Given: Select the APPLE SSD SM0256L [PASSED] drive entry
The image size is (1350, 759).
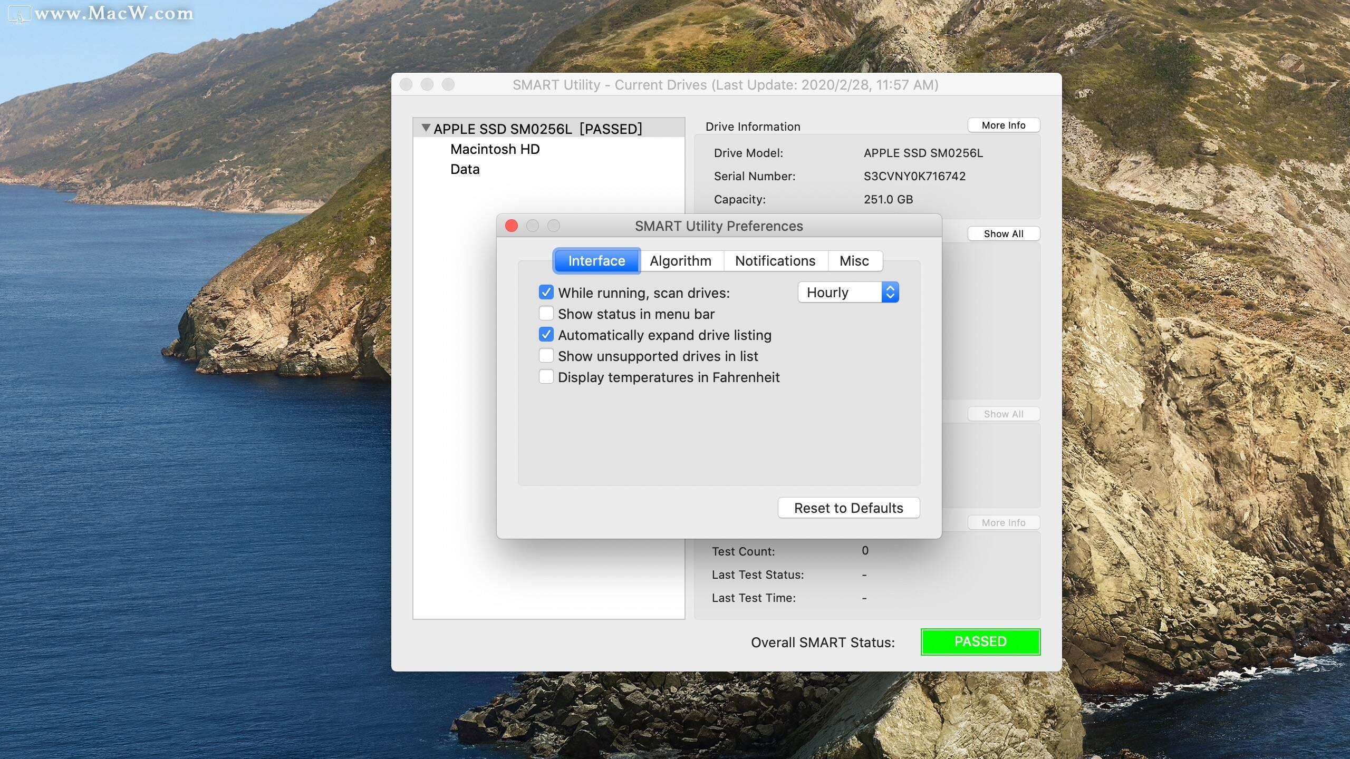Looking at the screenshot, I should click(537, 128).
